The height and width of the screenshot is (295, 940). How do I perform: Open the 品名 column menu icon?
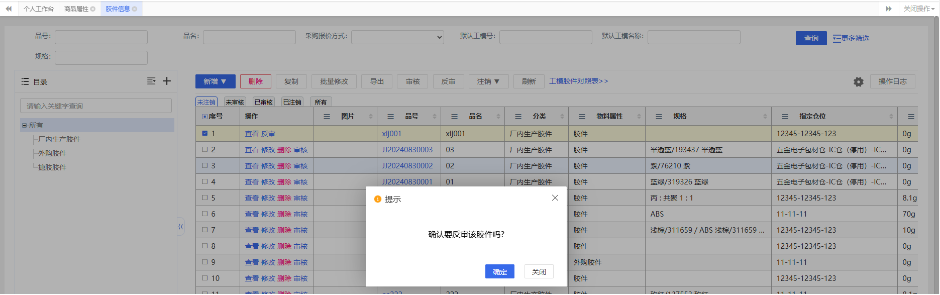coord(455,117)
